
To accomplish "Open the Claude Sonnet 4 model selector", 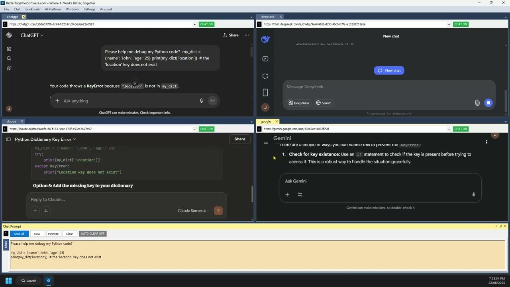I will click(192, 210).
